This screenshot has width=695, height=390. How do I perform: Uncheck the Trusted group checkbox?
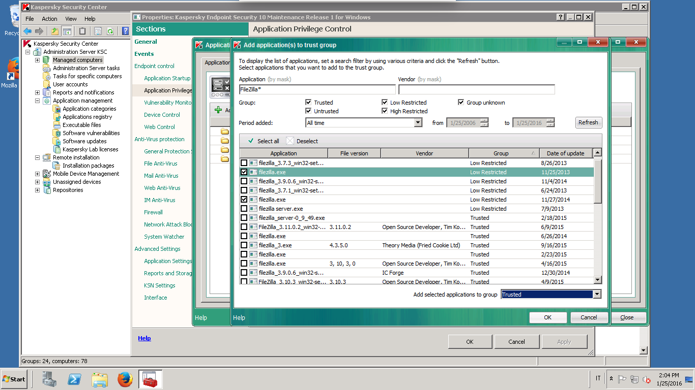click(308, 103)
